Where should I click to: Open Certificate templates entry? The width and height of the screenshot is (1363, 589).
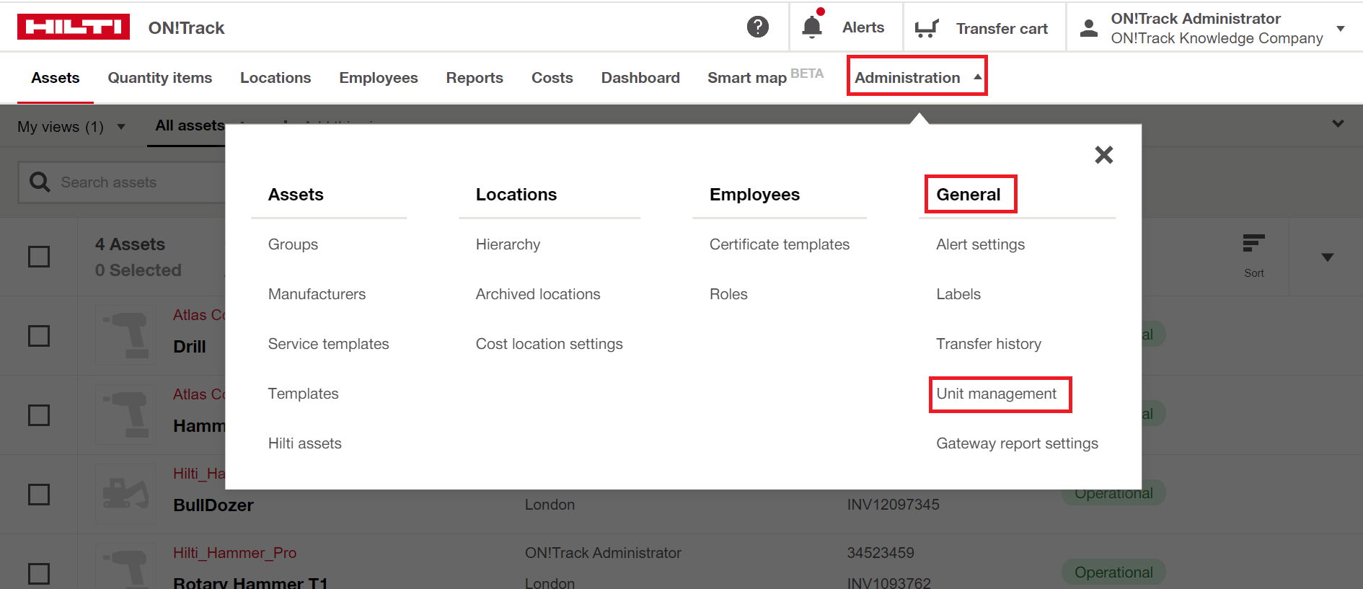(x=780, y=244)
